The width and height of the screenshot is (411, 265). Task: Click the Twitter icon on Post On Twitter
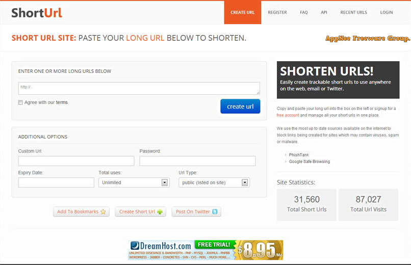tap(215, 211)
